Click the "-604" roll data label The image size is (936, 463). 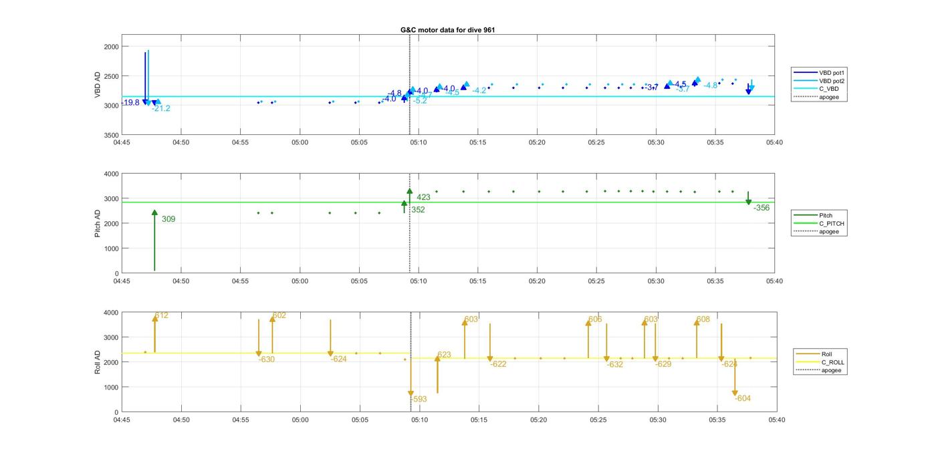[743, 398]
